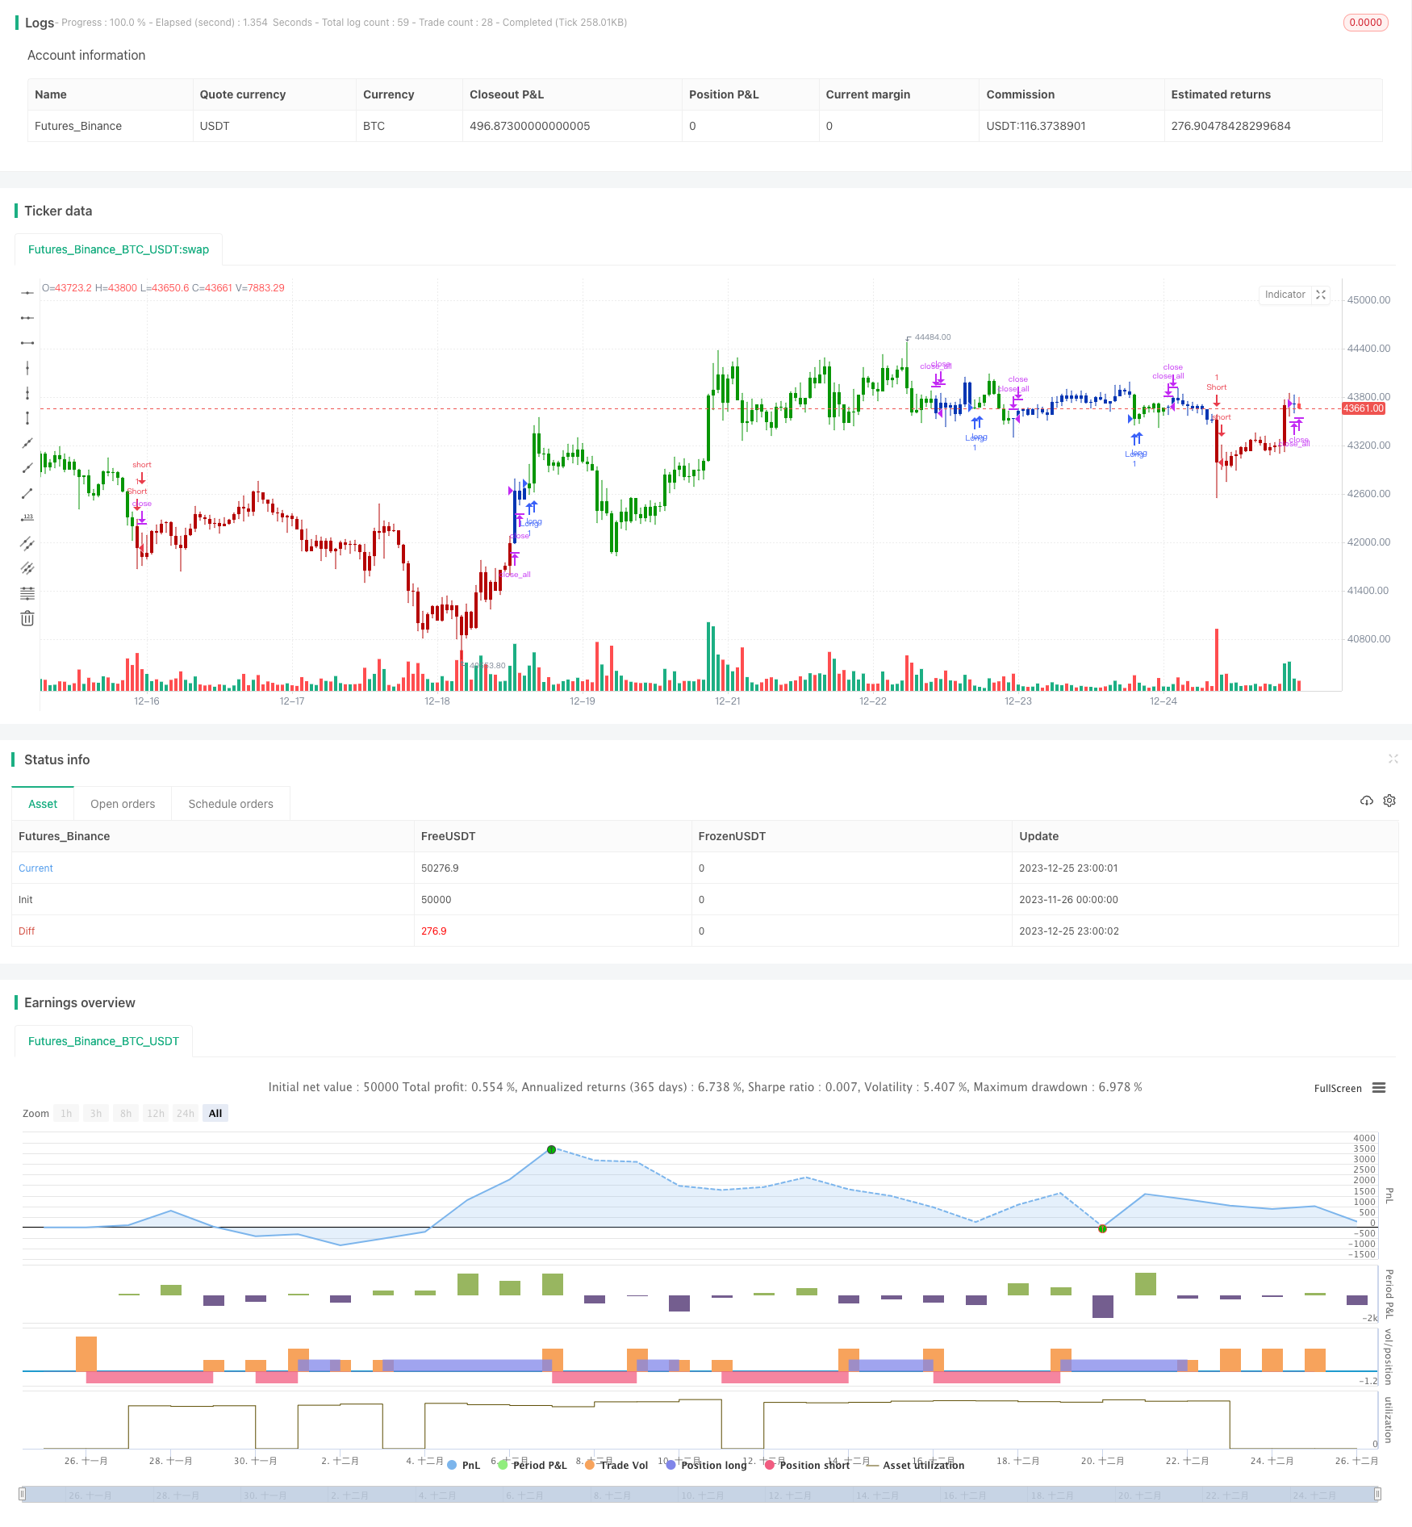Select the vertical straight line tool
The height and width of the screenshot is (1527, 1412).
point(27,368)
